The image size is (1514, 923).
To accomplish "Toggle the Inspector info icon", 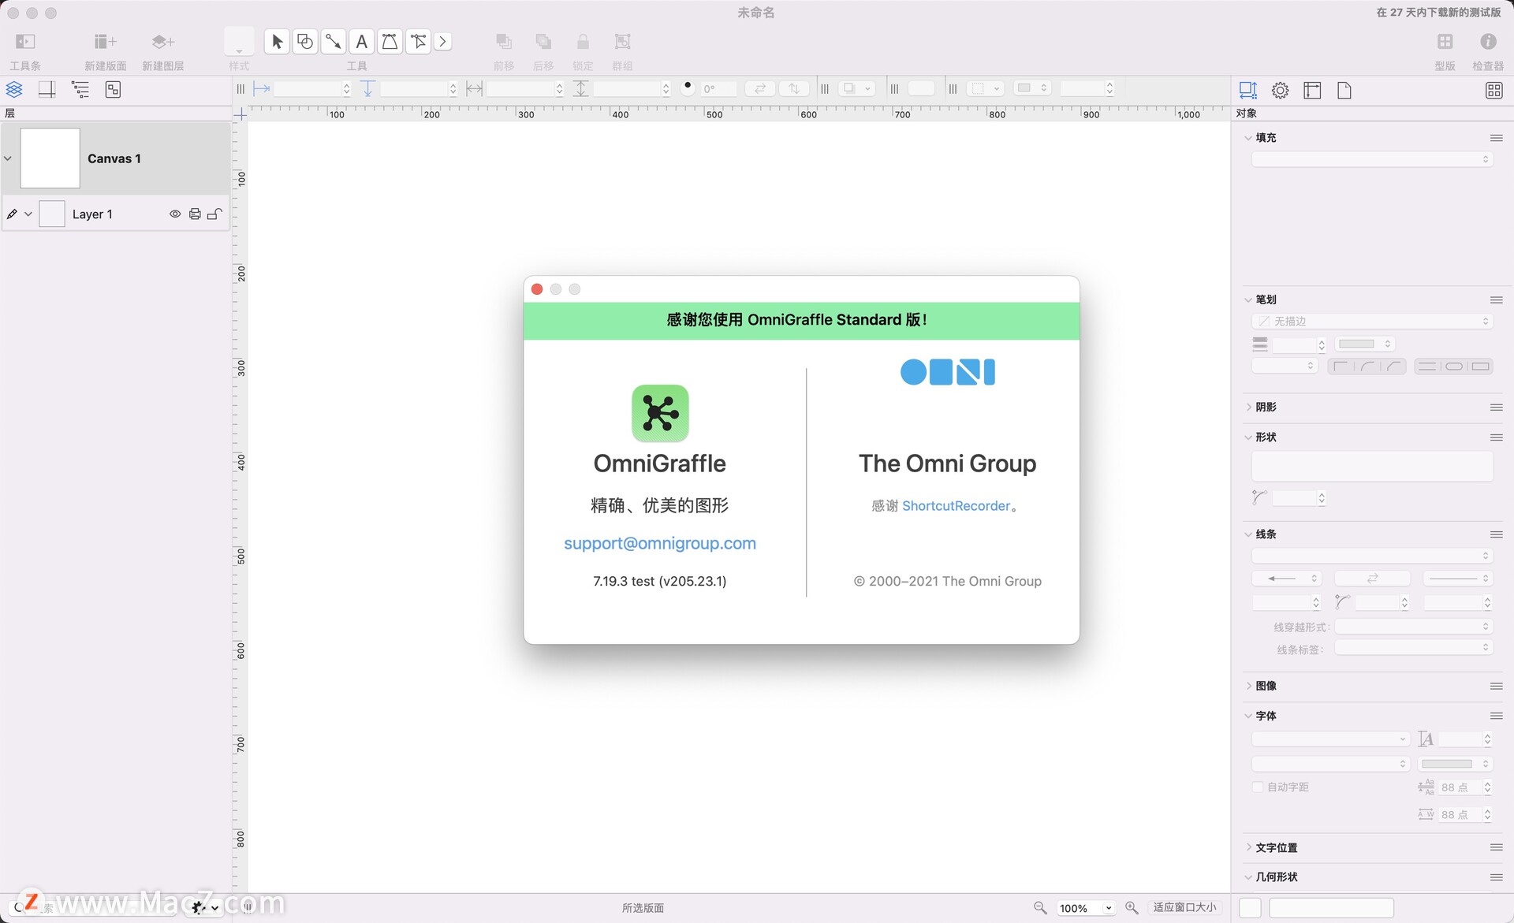I will (x=1488, y=42).
